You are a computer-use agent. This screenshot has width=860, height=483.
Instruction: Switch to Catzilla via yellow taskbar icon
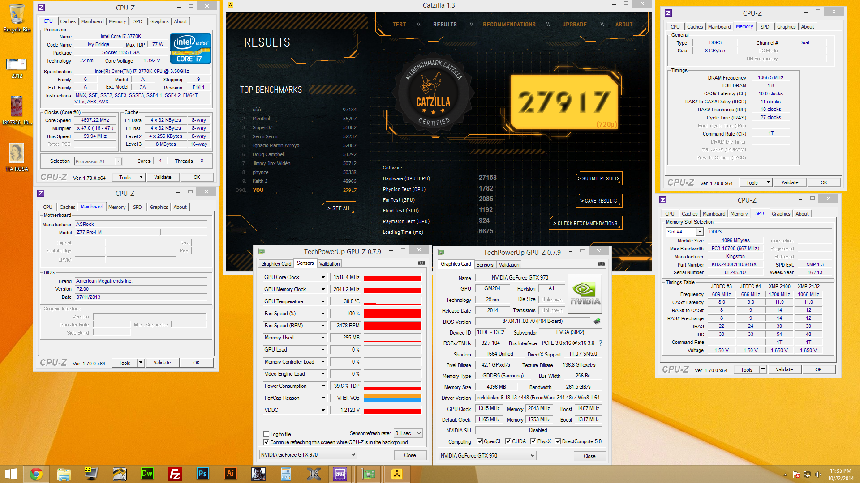(397, 474)
